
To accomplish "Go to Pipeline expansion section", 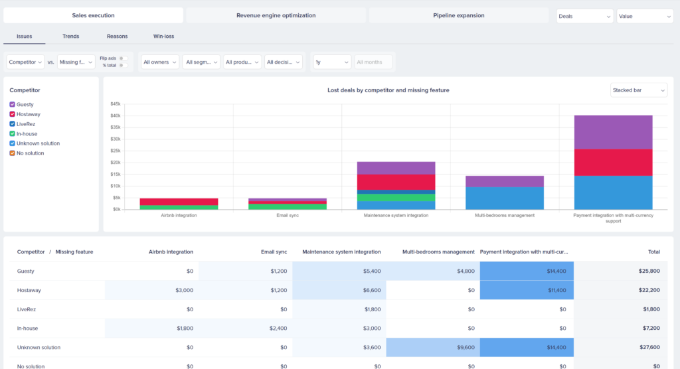I will click(x=458, y=15).
